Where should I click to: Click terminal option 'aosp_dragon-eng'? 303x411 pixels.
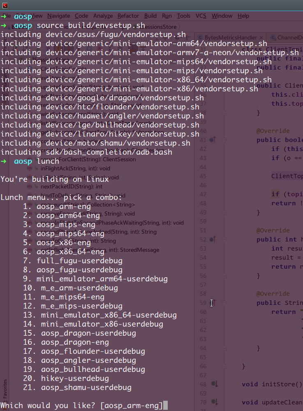(x=75, y=342)
